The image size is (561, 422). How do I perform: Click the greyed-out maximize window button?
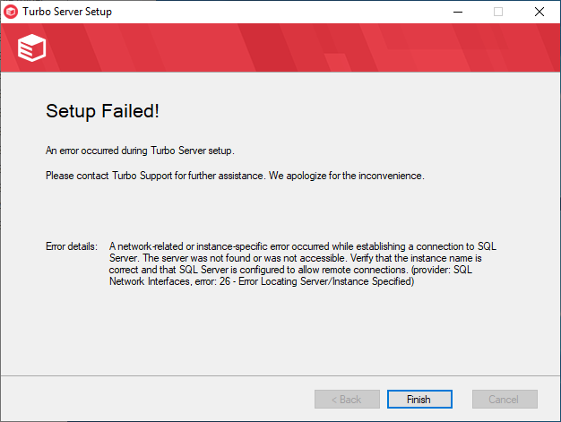pyautogui.click(x=498, y=12)
